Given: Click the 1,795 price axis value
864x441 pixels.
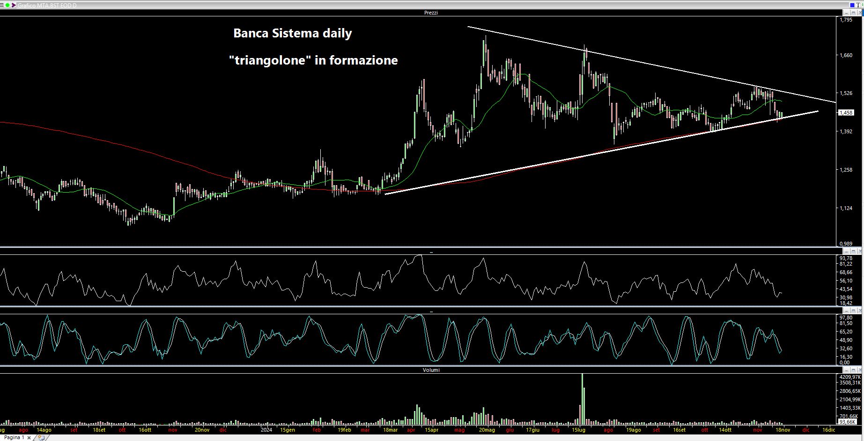Looking at the screenshot, I should pyautogui.click(x=846, y=20).
